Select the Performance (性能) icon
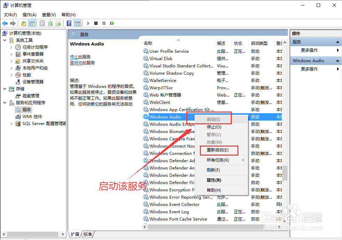Image resolution: width=342 pixels, height=240 pixels. tap(18, 75)
